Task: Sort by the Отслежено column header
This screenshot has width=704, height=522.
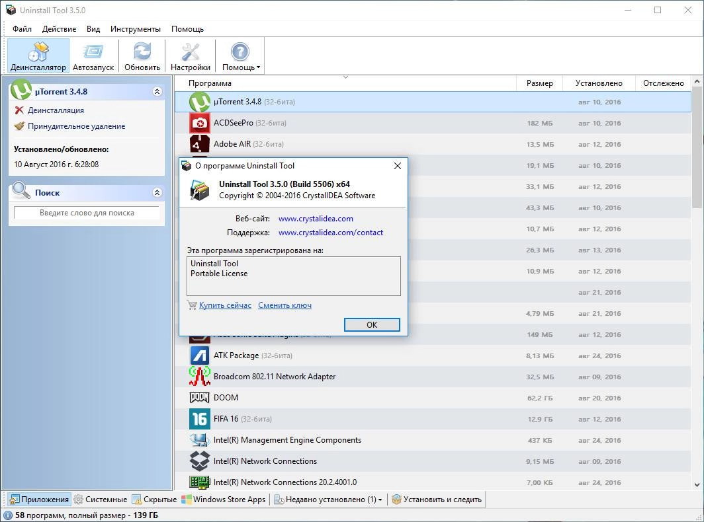Action: (x=663, y=83)
